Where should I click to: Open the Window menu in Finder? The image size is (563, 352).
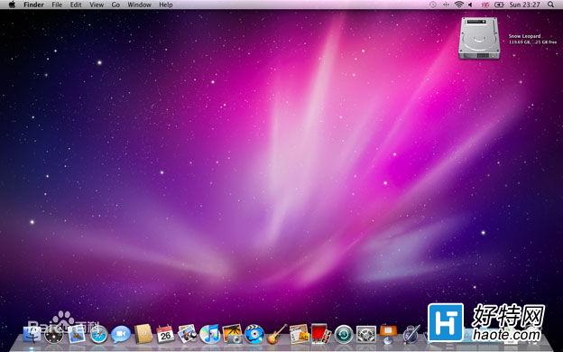[x=139, y=5]
